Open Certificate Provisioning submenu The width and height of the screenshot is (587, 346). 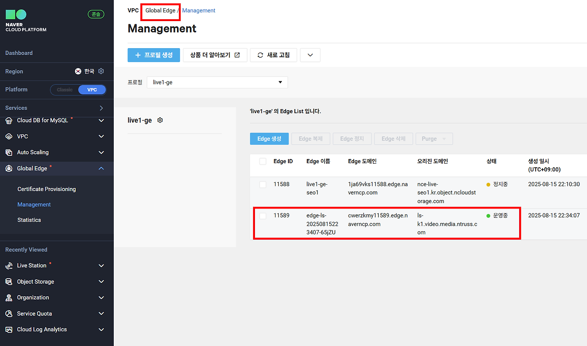pos(47,189)
